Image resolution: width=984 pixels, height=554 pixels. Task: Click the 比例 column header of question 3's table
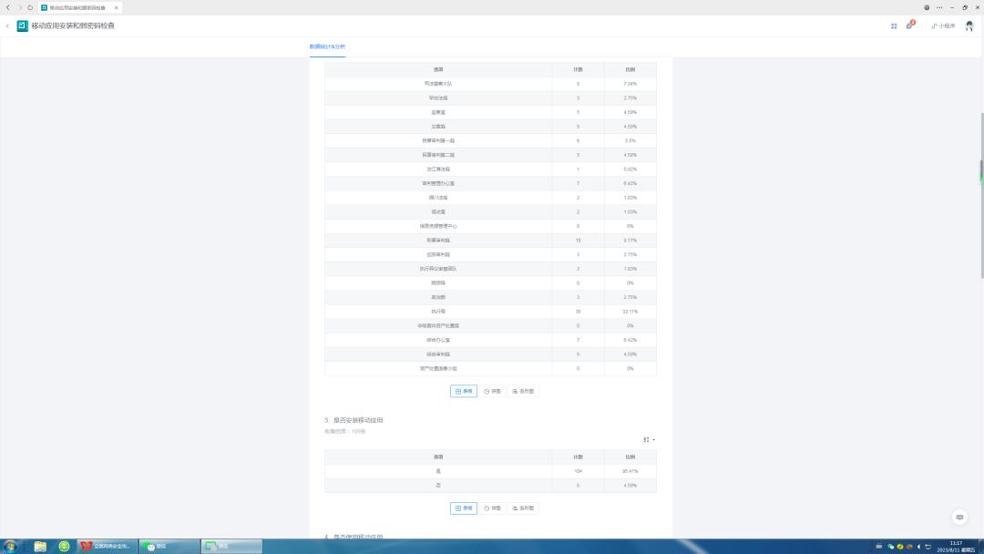[630, 457]
